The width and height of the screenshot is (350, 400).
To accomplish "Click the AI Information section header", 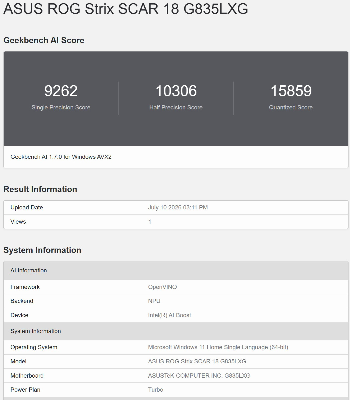I will coord(176,270).
